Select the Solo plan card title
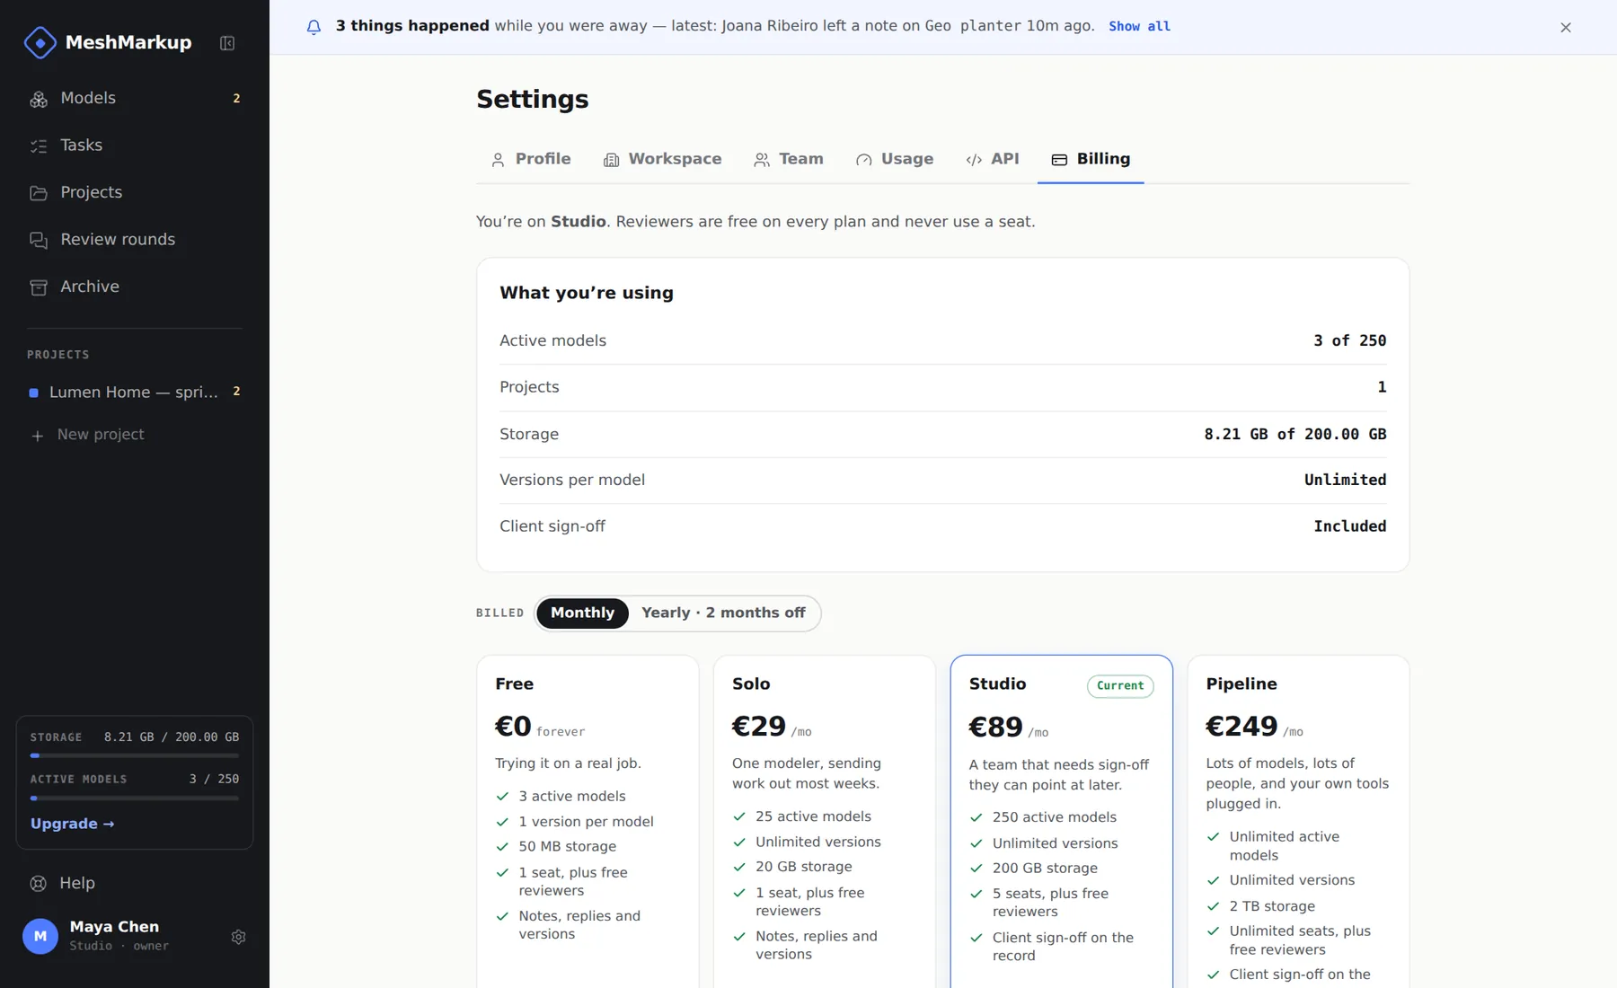The height and width of the screenshot is (988, 1617). 751,684
